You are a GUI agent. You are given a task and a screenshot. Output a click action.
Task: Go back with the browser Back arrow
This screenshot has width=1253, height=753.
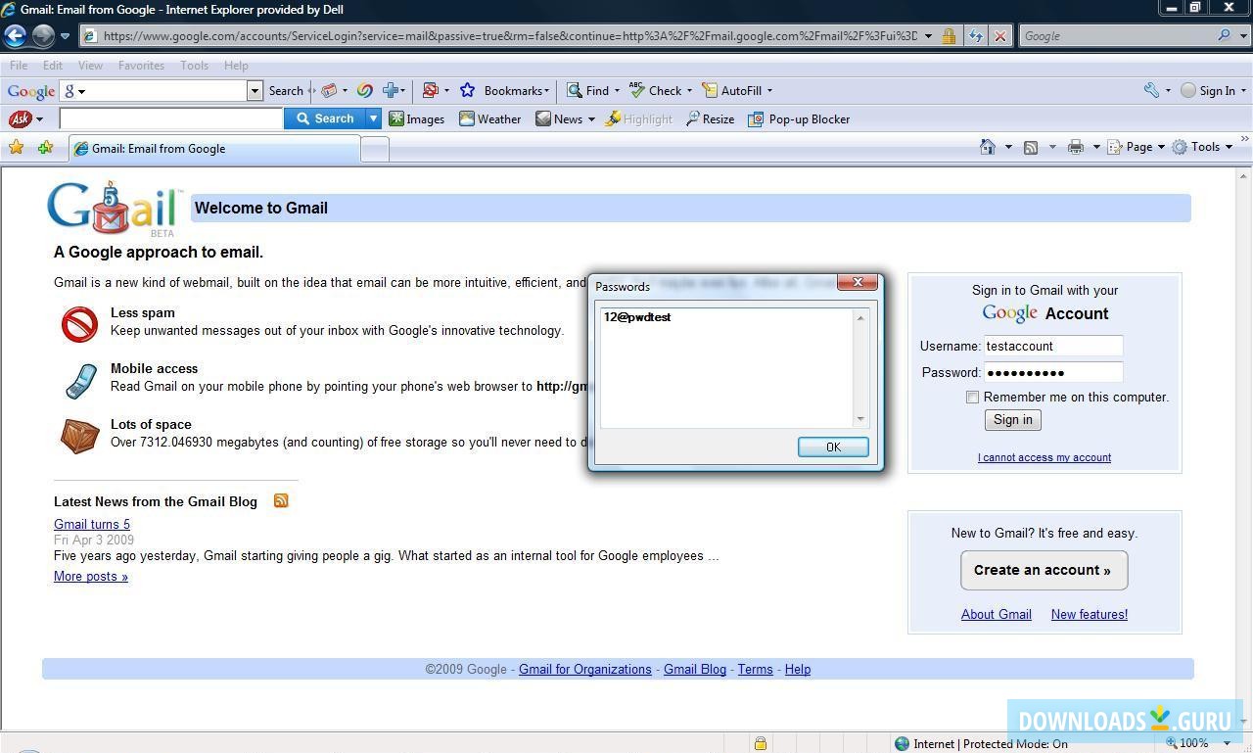(15, 36)
